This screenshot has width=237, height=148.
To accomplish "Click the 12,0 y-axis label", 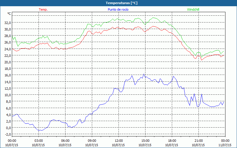I will [8, 88].
